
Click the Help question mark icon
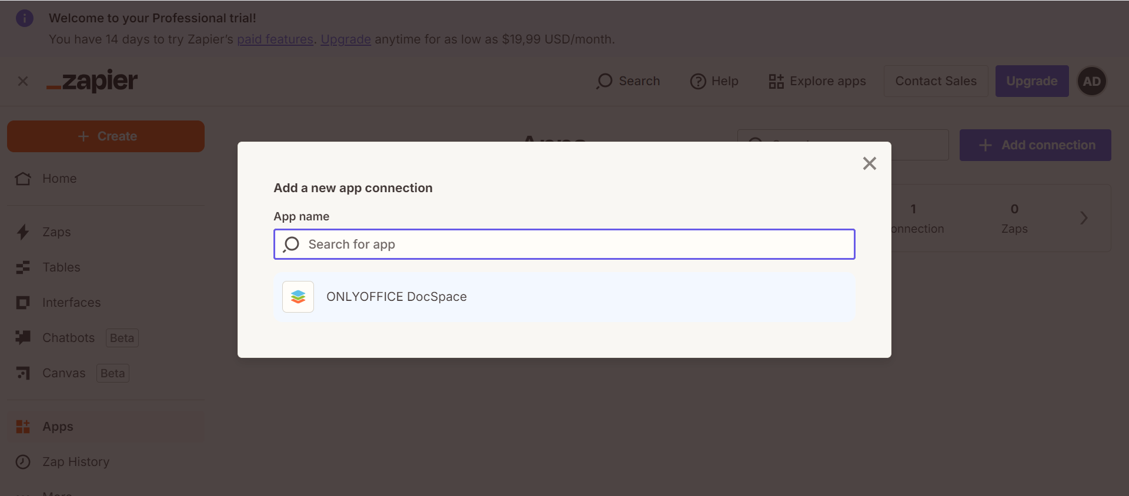[698, 81]
